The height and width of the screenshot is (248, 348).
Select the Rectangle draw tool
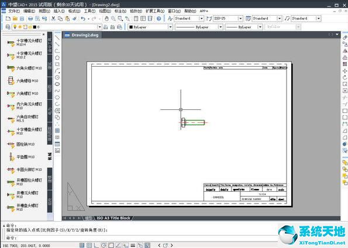(x=57, y=64)
